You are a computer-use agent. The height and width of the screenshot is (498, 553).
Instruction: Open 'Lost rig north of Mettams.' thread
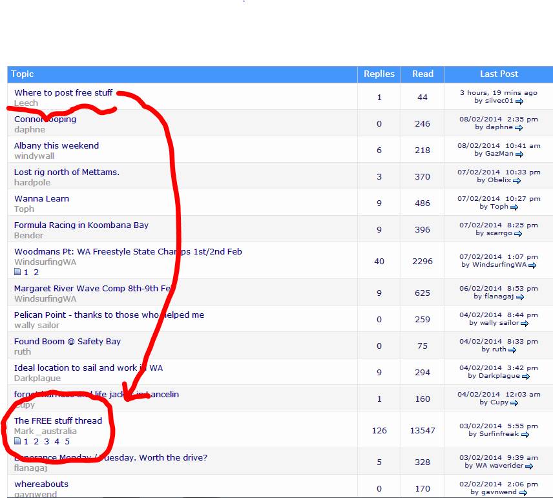(67, 172)
